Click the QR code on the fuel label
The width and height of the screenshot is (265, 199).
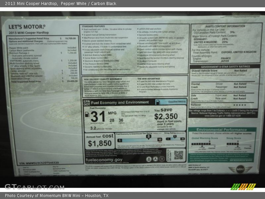click(x=179, y=155)
